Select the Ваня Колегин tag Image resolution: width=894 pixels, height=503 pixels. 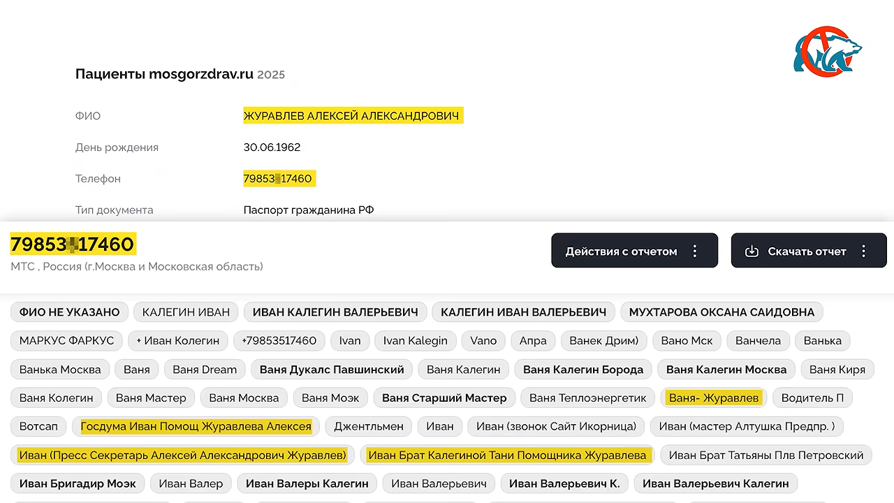56,398
